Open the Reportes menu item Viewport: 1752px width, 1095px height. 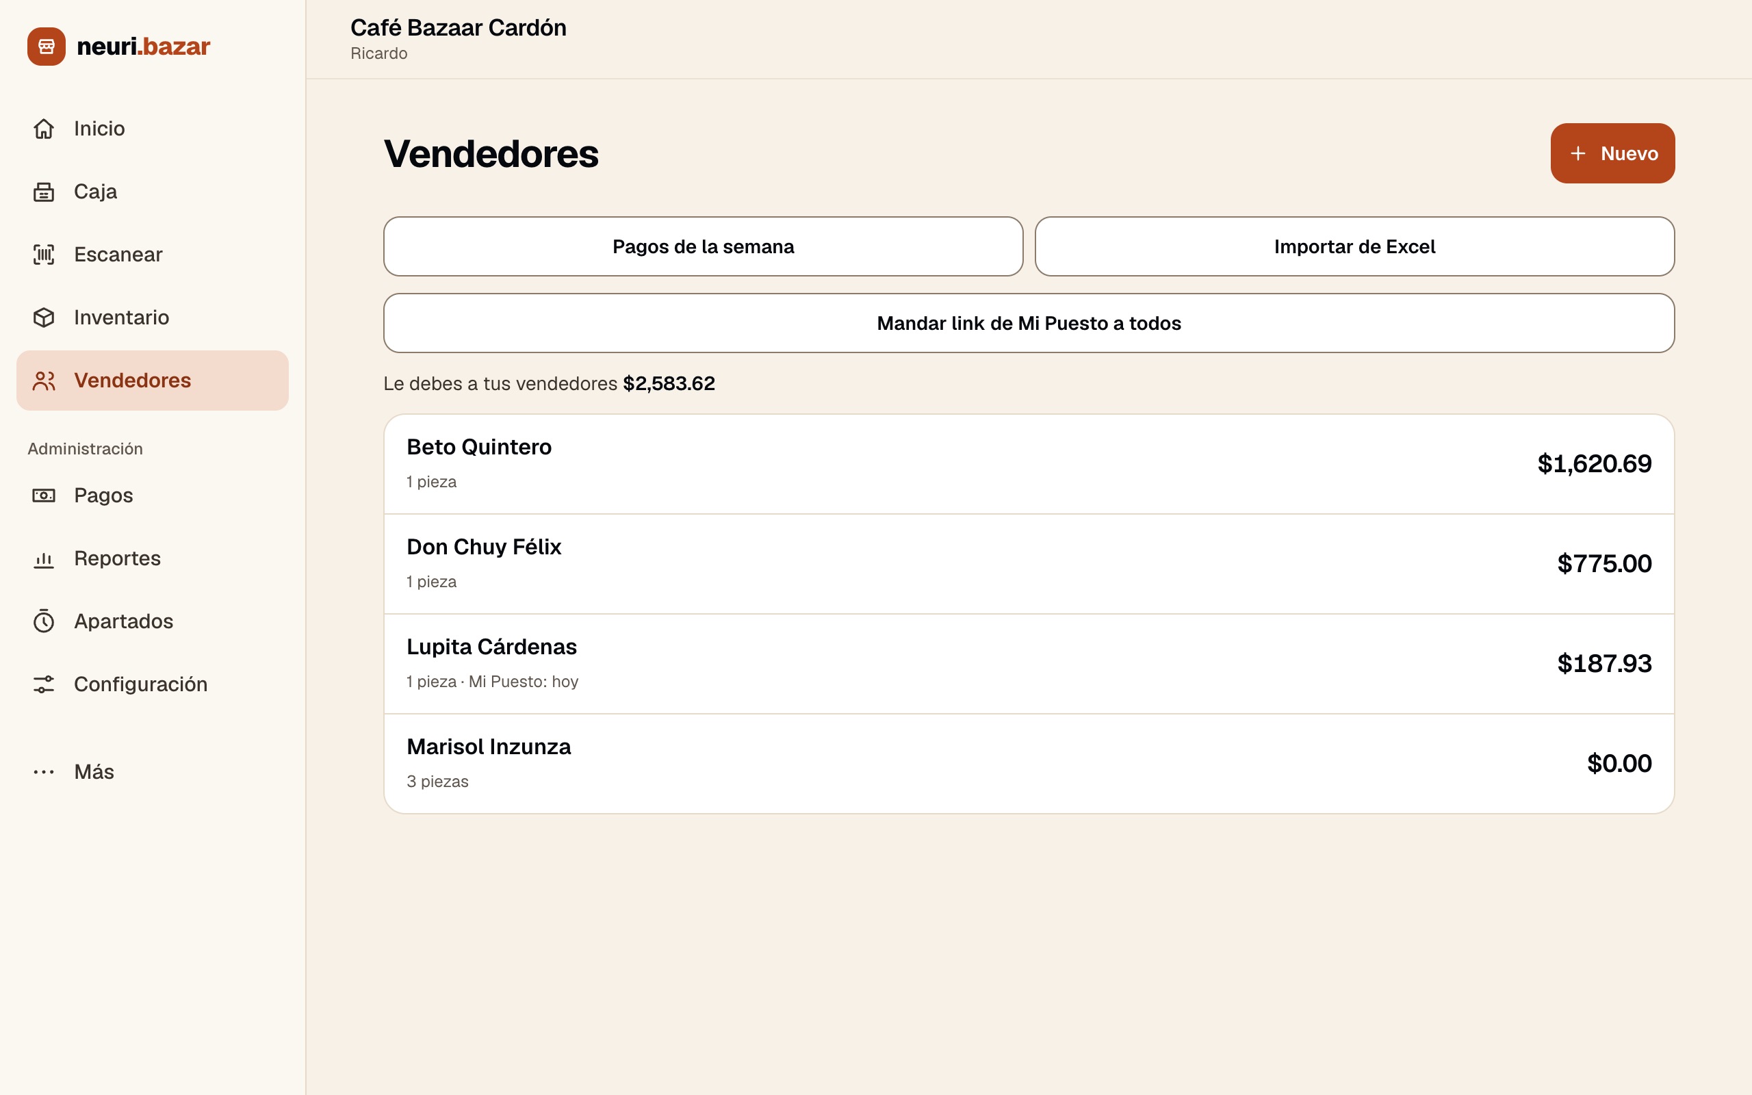pyautogui.click(x=152, y=558)
